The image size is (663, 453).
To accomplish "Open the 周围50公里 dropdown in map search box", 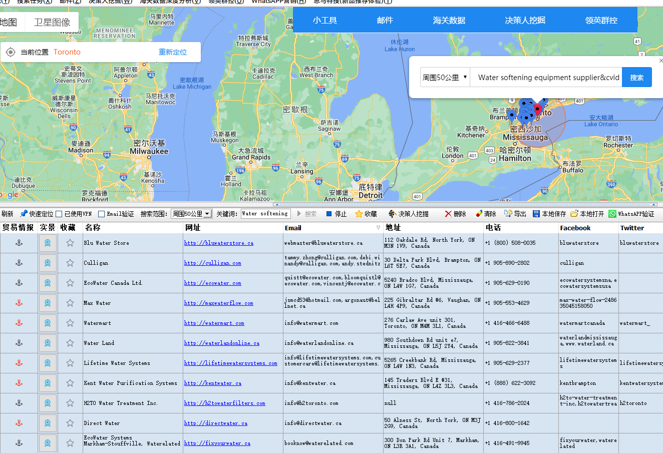I will 445,78.
